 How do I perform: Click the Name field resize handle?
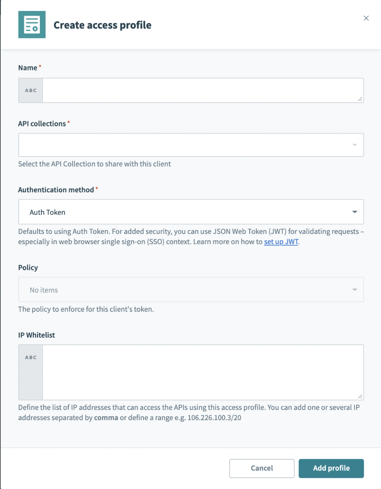point(360,99)
